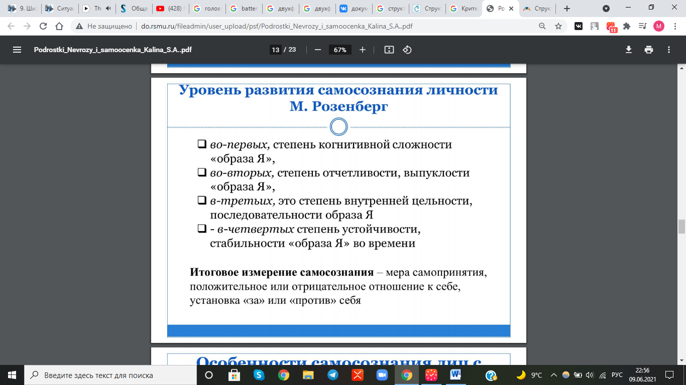Viewport: 686px width, 385px height.
Task: Open the Chrome home page
Action: [x=59, y=26]
